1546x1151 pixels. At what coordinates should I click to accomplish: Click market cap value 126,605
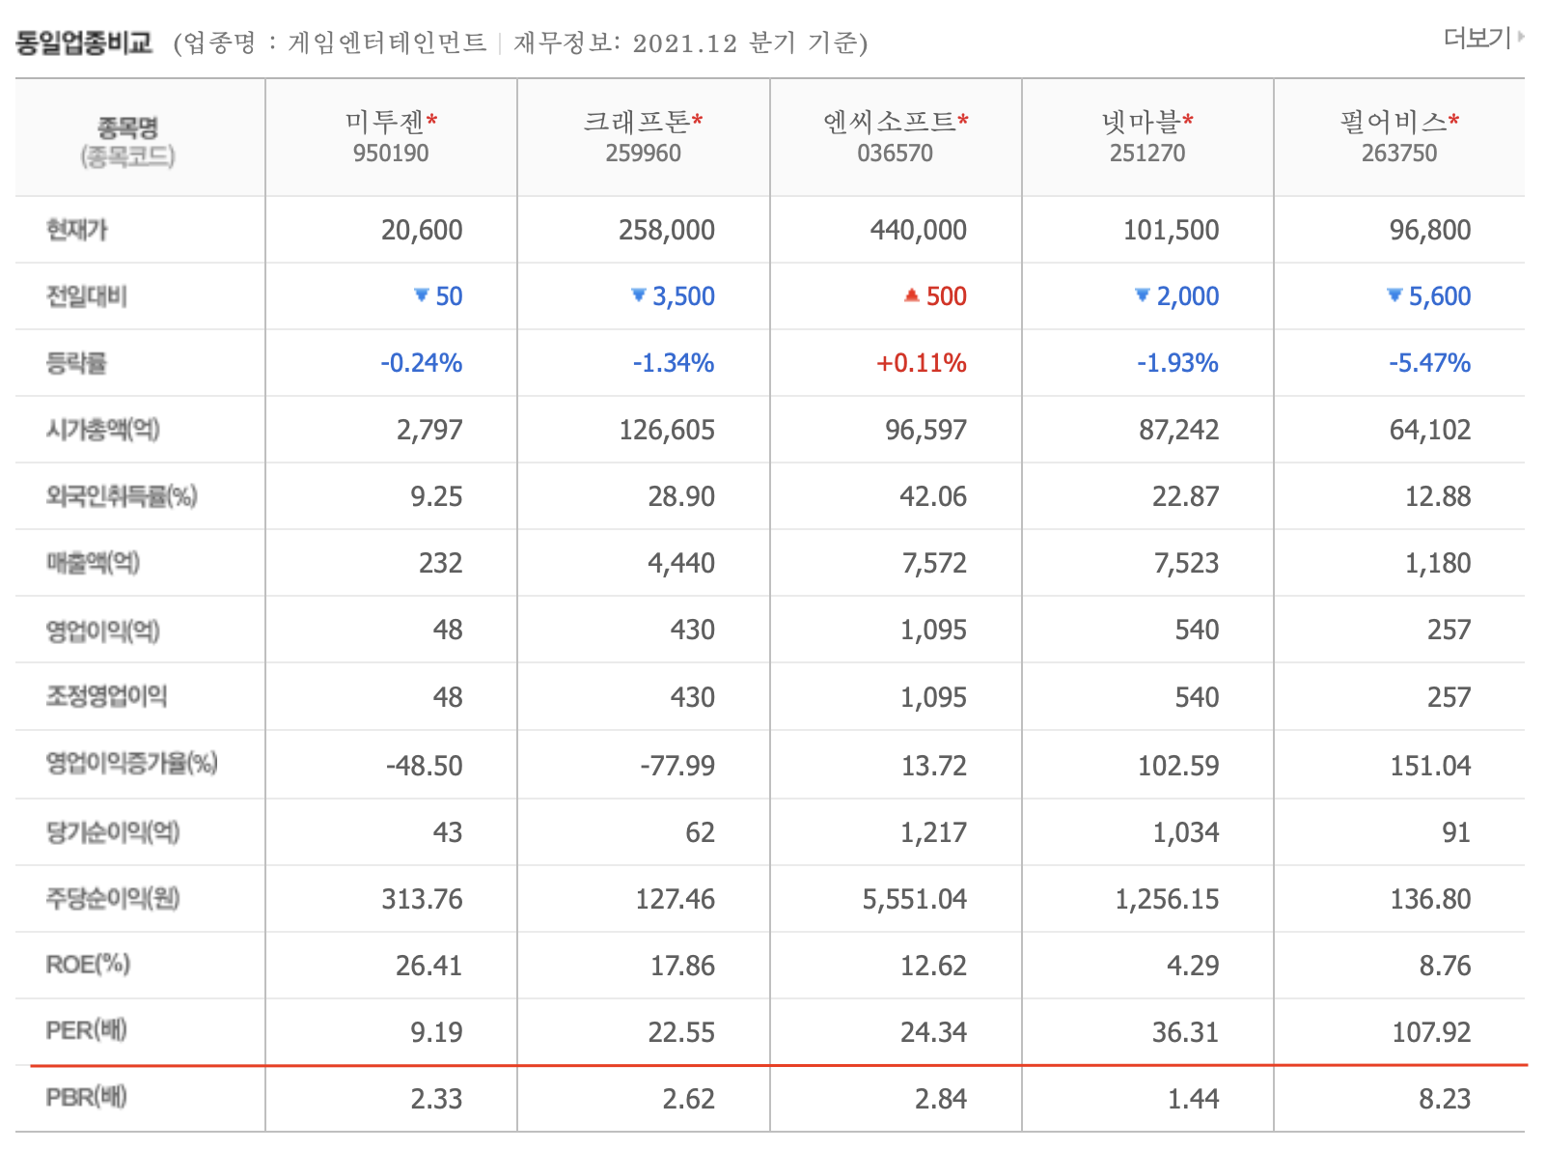point(667,430)
